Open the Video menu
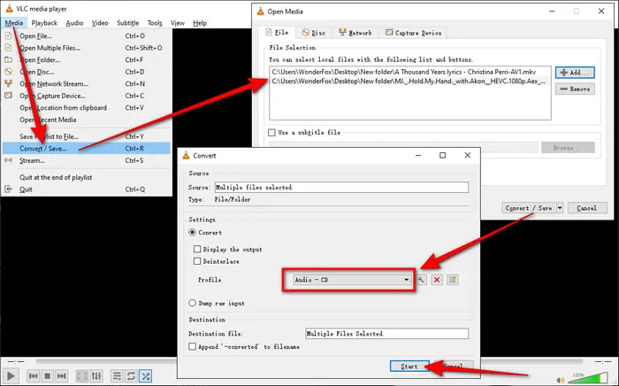619x386 pixels. pyautogui.click(x=100, y=23)
